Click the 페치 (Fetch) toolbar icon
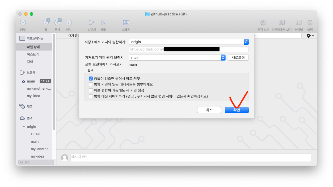This screenshot has width=333, height=187. 69,23
